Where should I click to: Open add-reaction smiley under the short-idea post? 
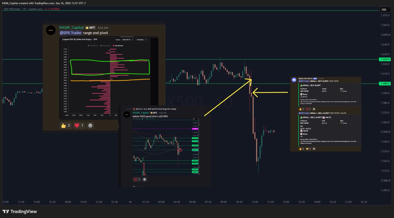click(145, 179)
